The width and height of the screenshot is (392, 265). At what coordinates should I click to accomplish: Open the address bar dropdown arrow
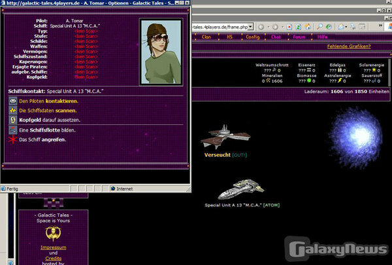coord(251,27)
